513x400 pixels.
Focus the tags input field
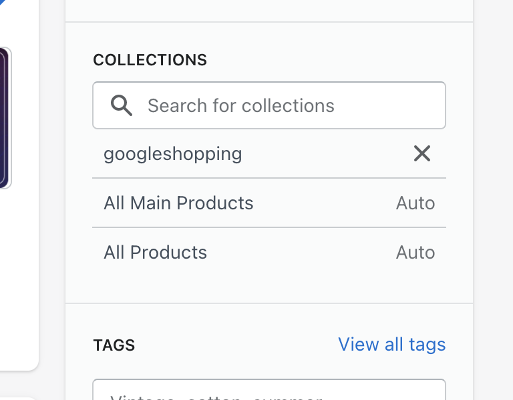[x=269, y=391]
